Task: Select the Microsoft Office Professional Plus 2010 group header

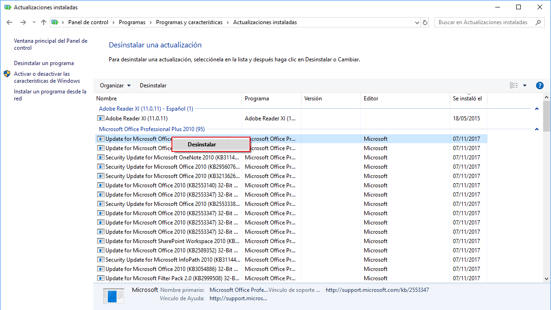Action: tap(152, 129)
